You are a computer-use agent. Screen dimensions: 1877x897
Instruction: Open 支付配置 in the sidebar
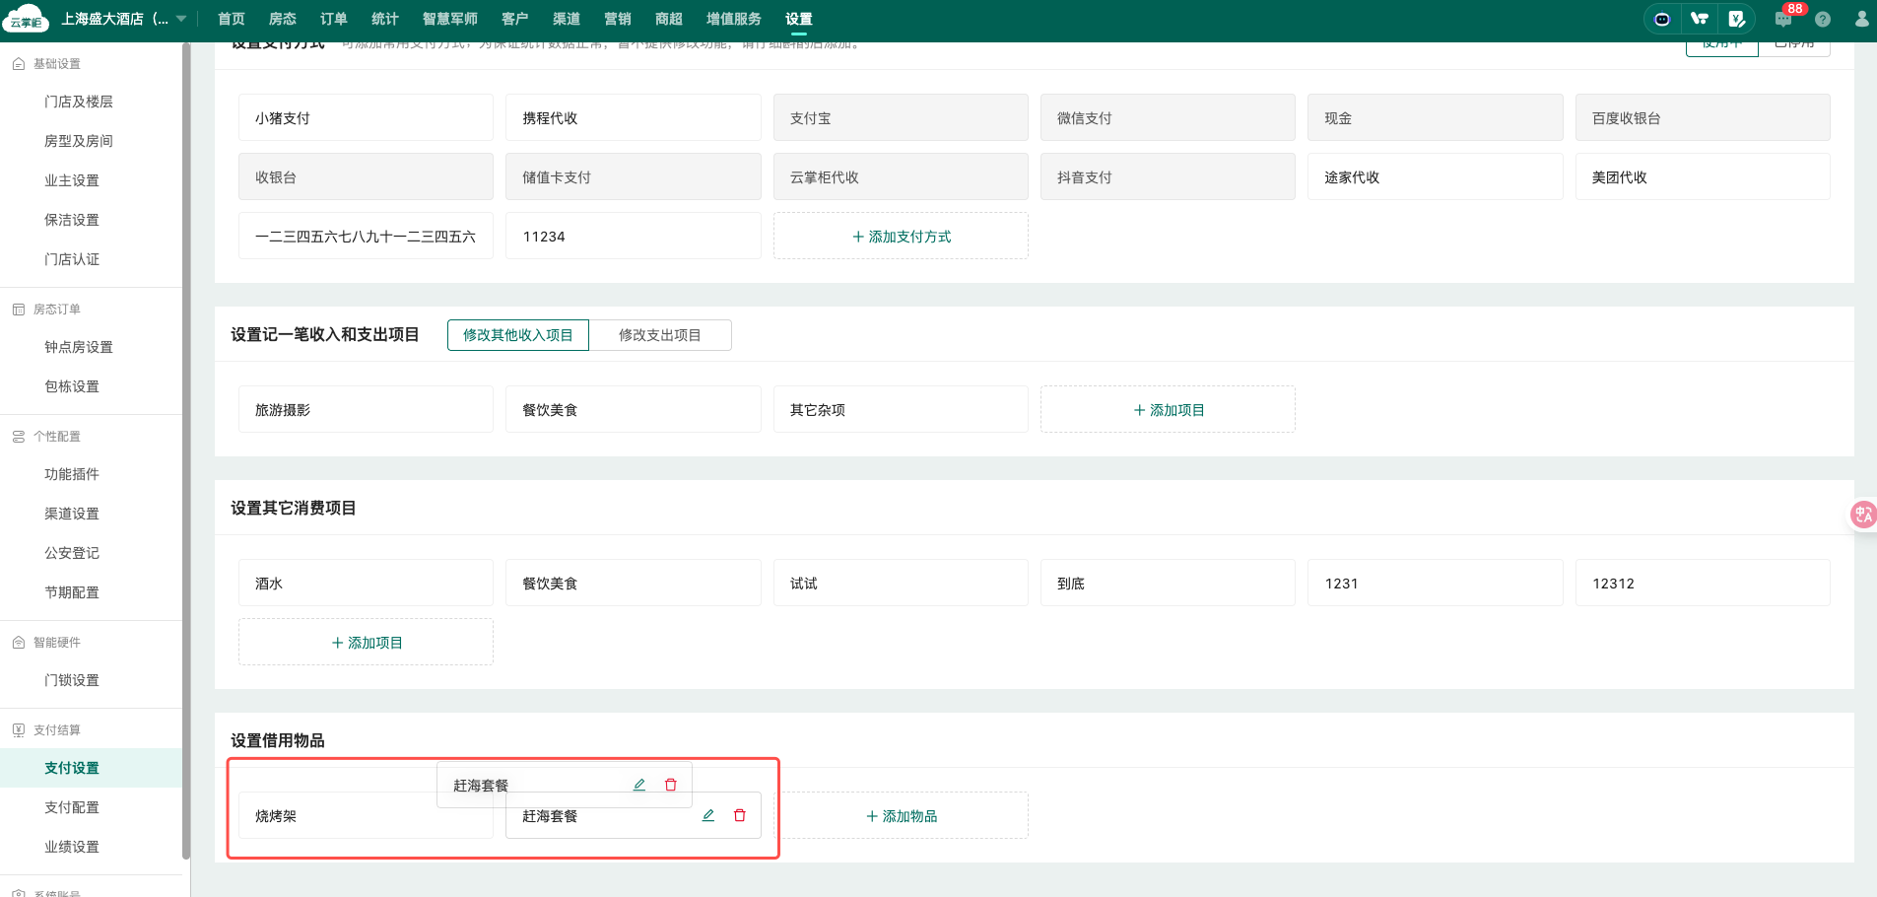72,807
